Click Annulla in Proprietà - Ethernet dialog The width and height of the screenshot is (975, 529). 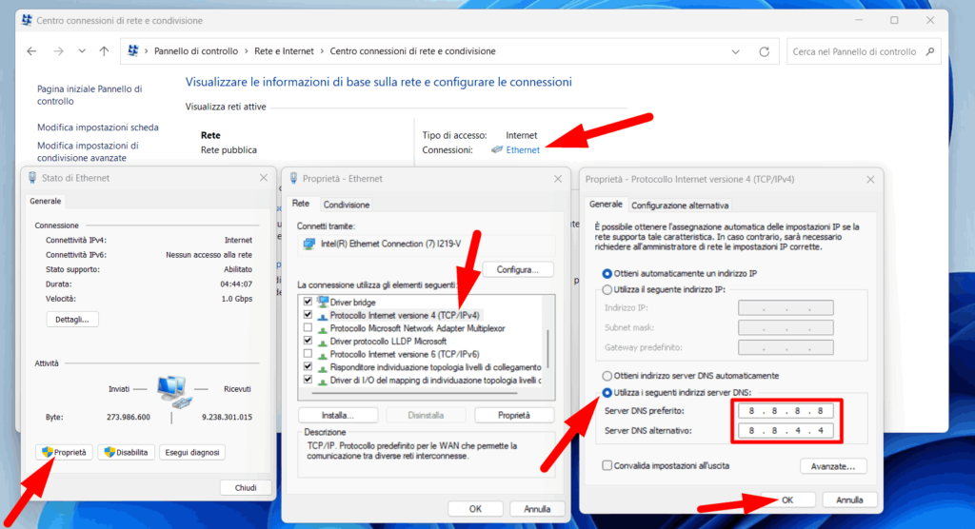pyautogui.click(x=537, y=508)
